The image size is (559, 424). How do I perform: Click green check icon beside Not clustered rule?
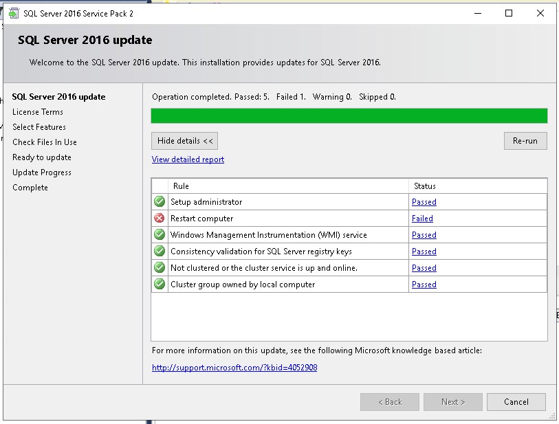tap(160, 267)
